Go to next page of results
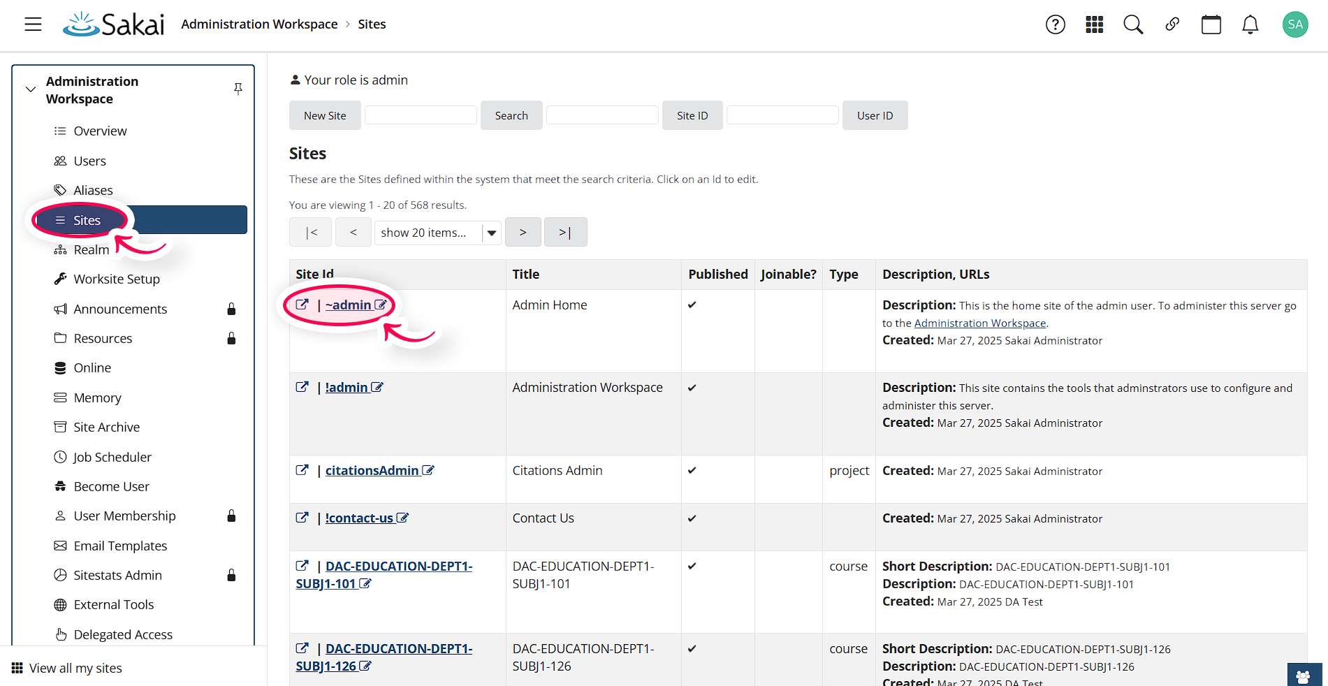This screenshot has height=686, width=1328. (x=523, y=233)
